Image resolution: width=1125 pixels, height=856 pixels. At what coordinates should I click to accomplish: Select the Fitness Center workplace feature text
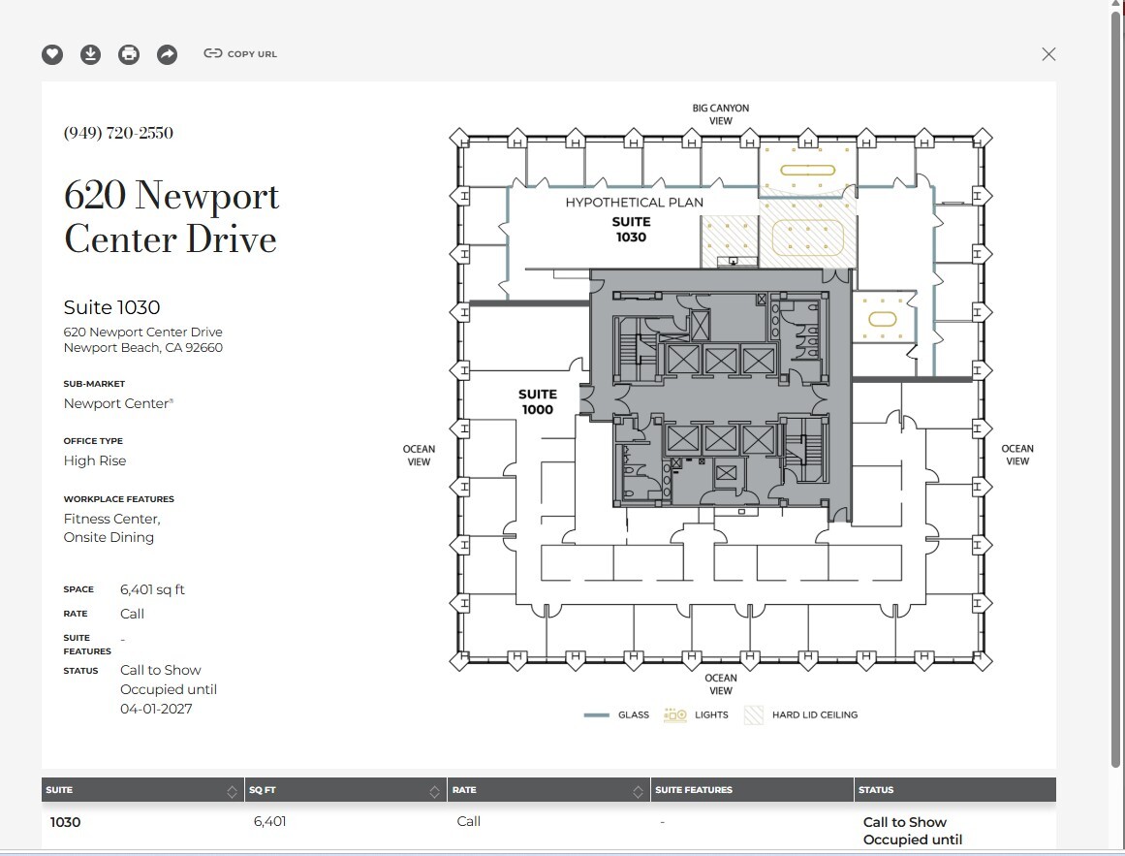pos(112,519)
